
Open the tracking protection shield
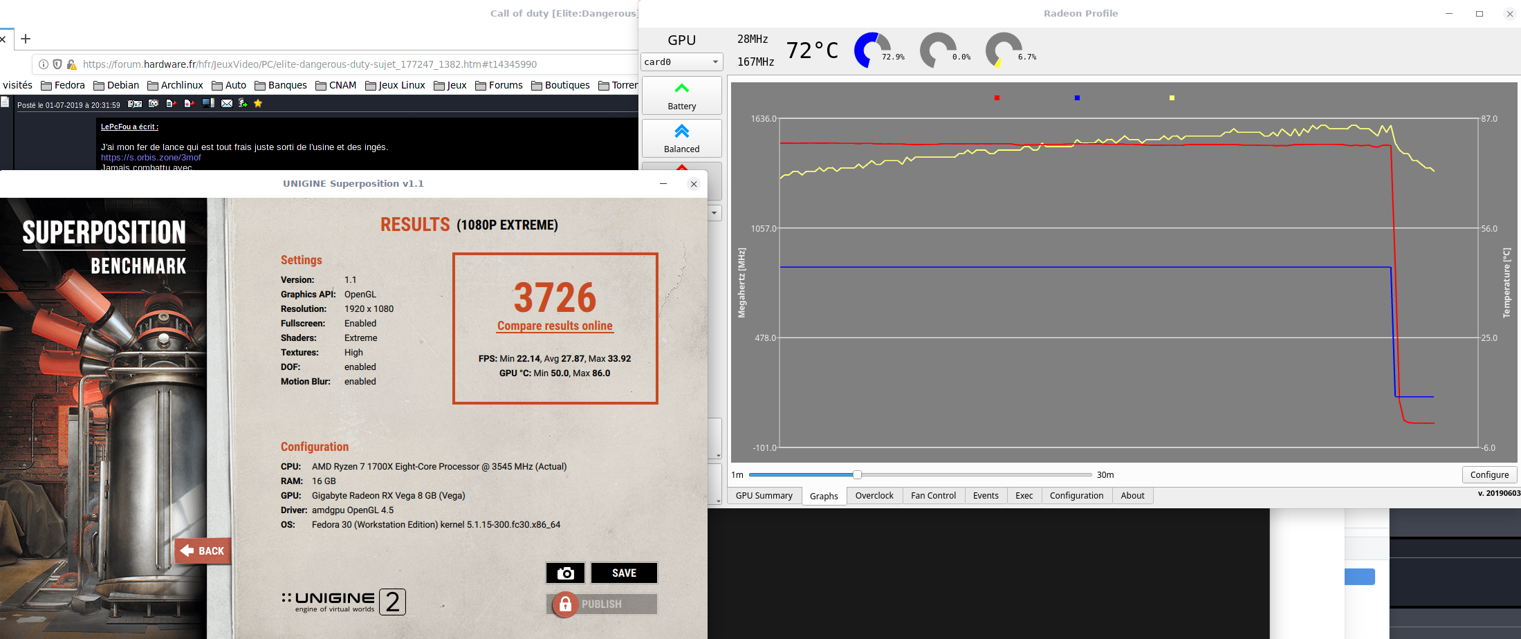pos(57,64)
